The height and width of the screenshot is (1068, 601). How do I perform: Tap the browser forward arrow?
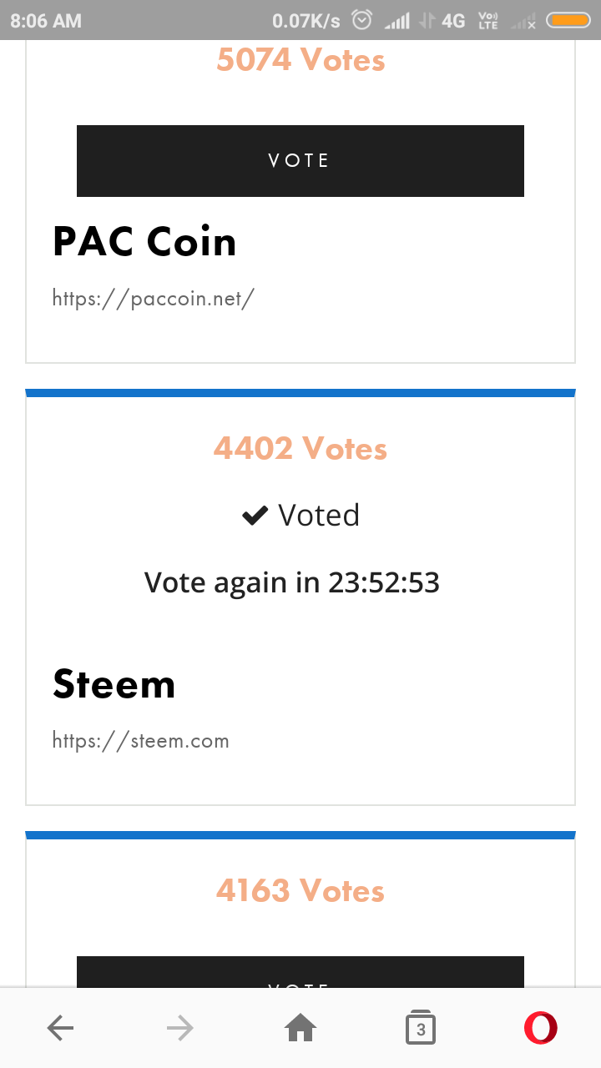[x=180, y=1028]
